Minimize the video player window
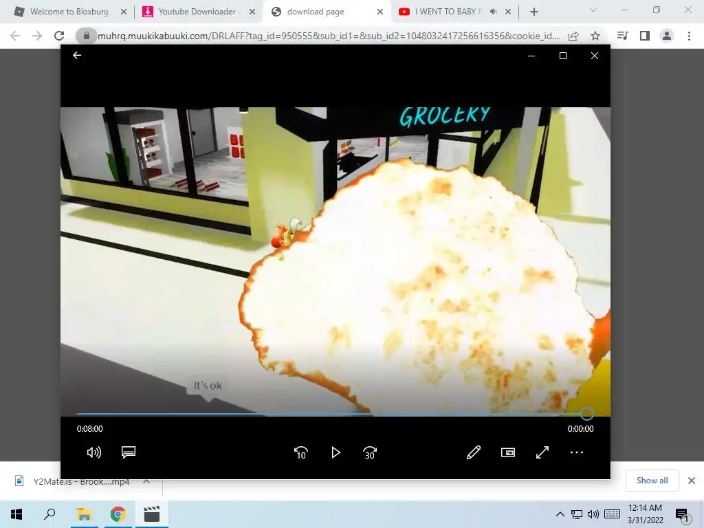The width and height of the screenshot is (704, 528). (x=531, y=56)
